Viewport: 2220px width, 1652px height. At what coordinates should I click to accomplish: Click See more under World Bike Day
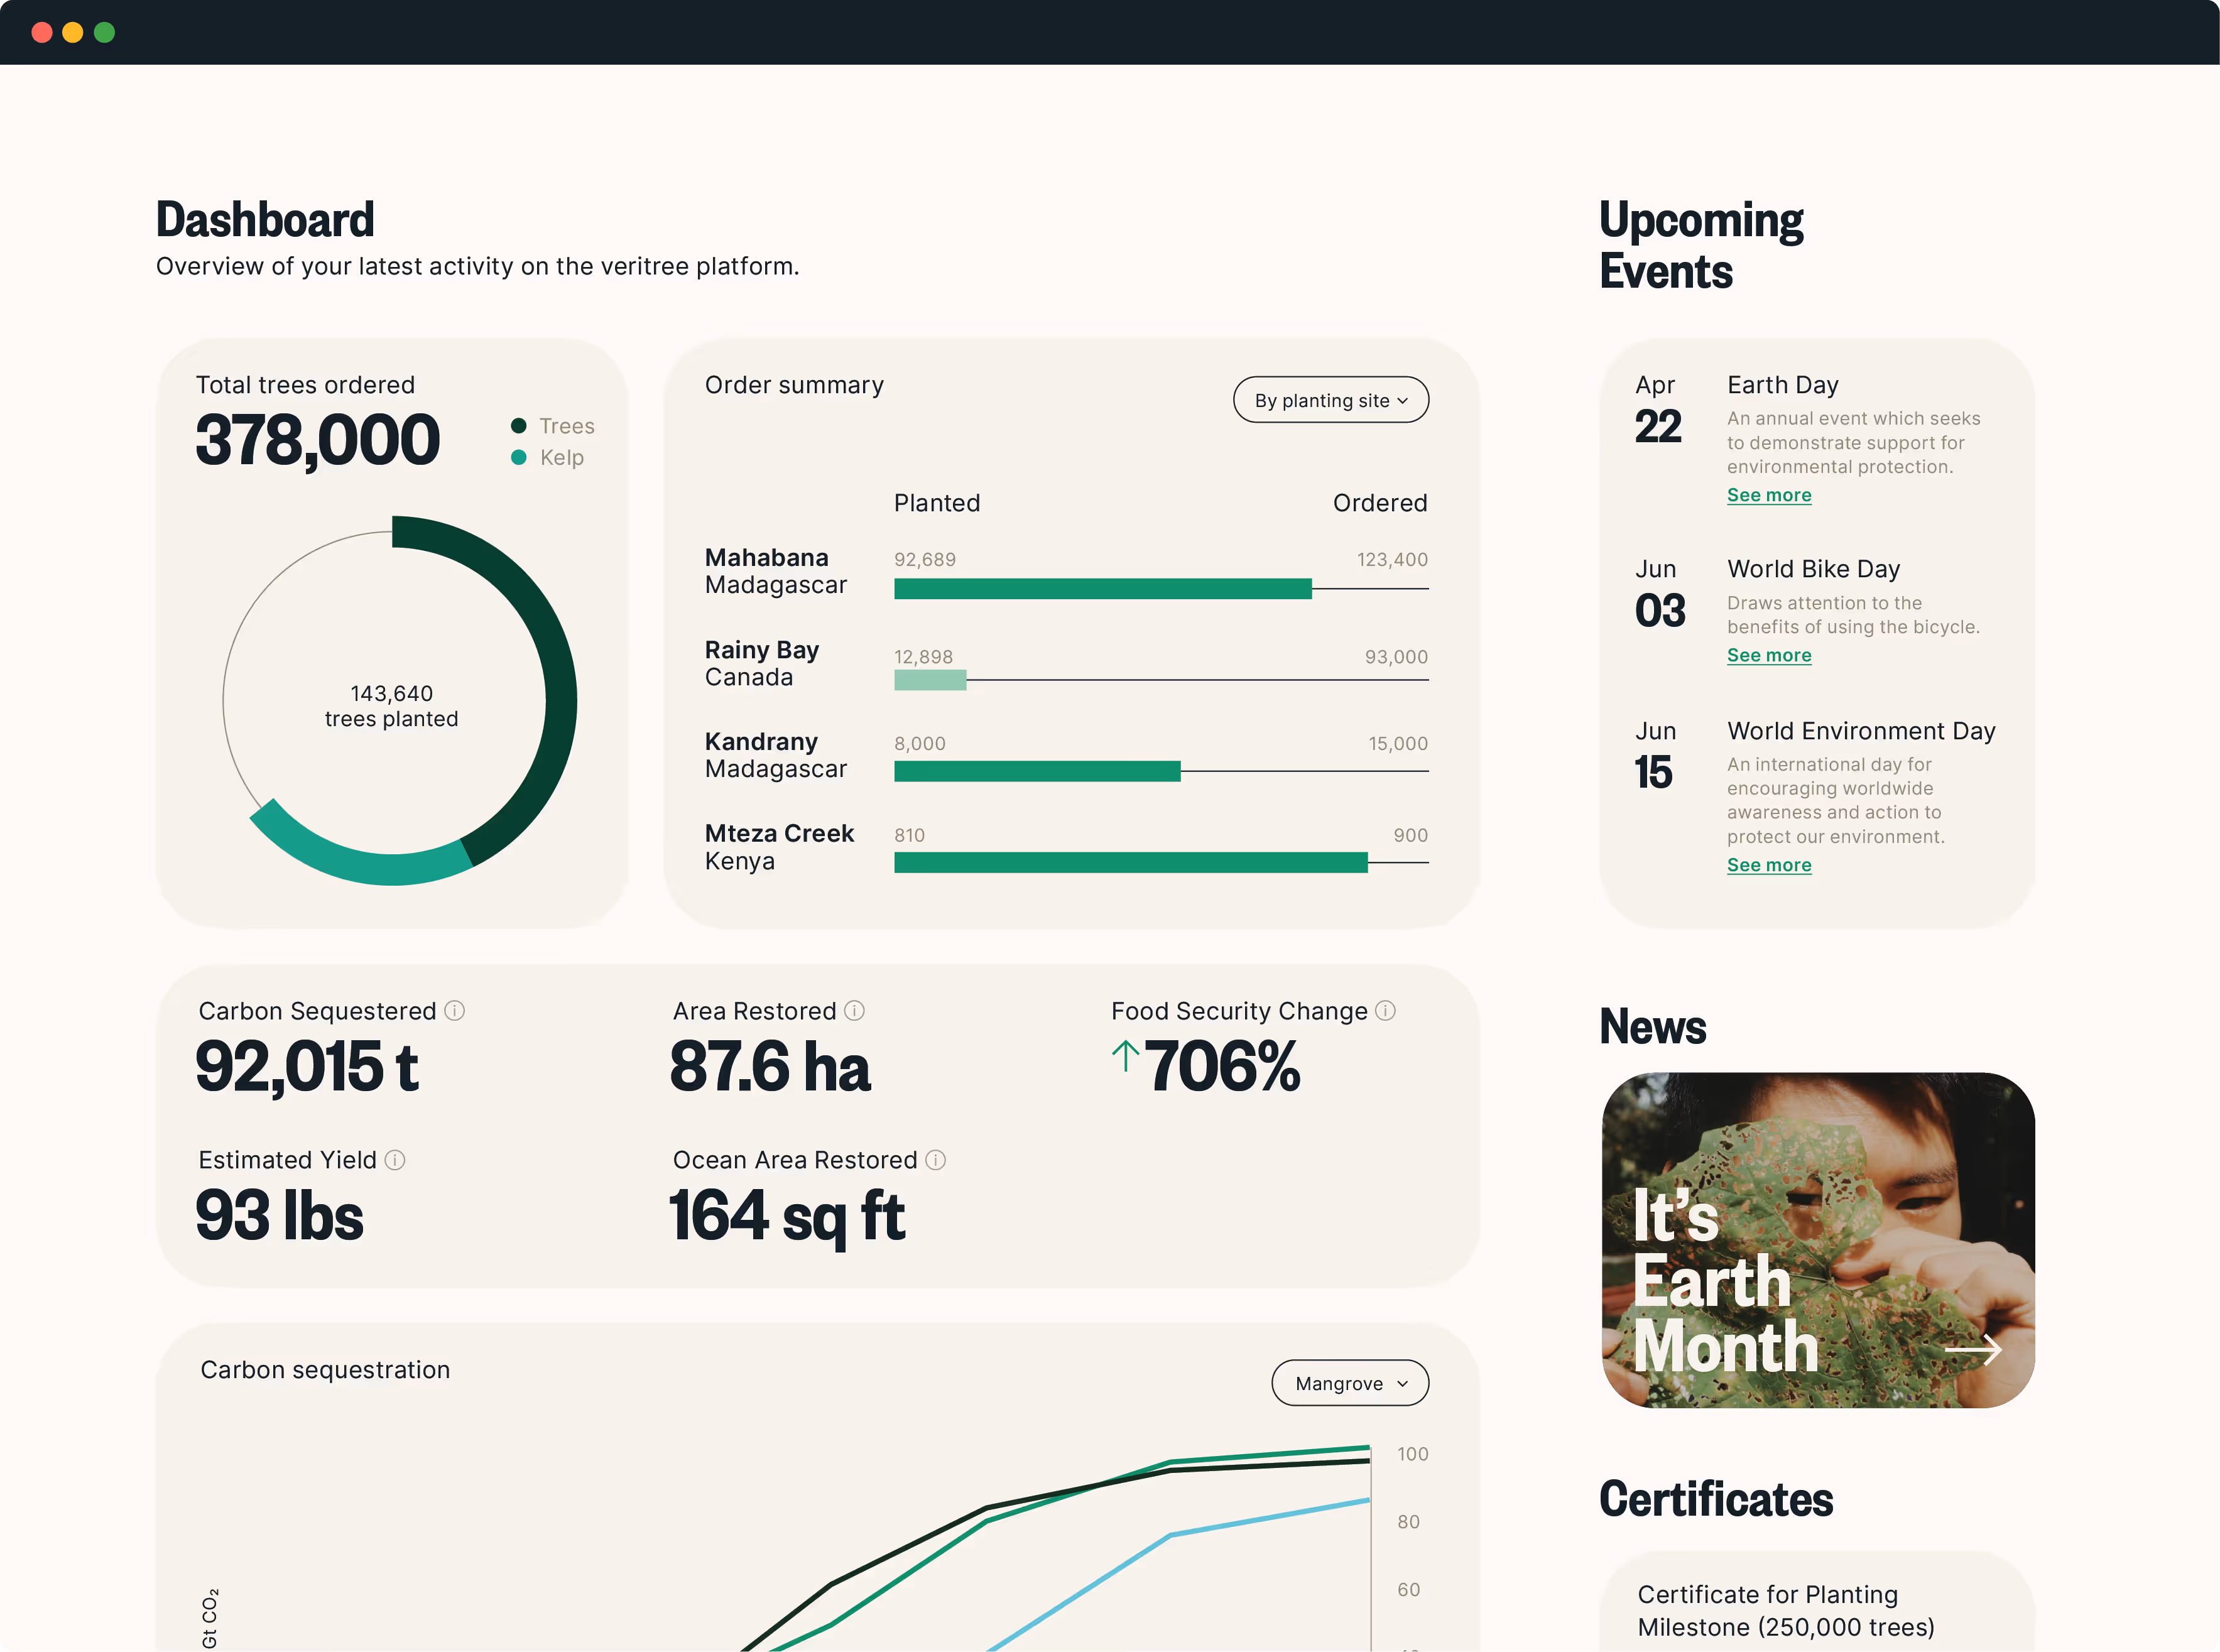[x=1769, y=655]
